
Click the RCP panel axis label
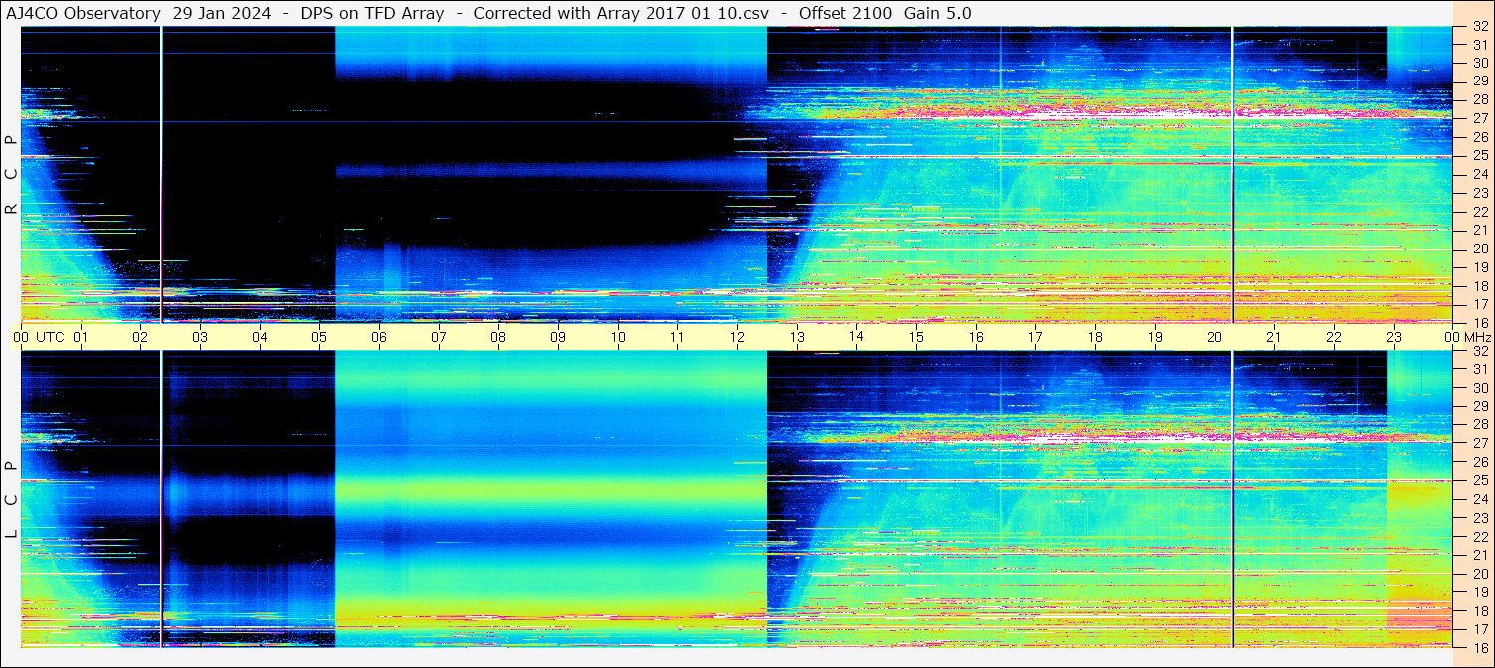(11, 174)
